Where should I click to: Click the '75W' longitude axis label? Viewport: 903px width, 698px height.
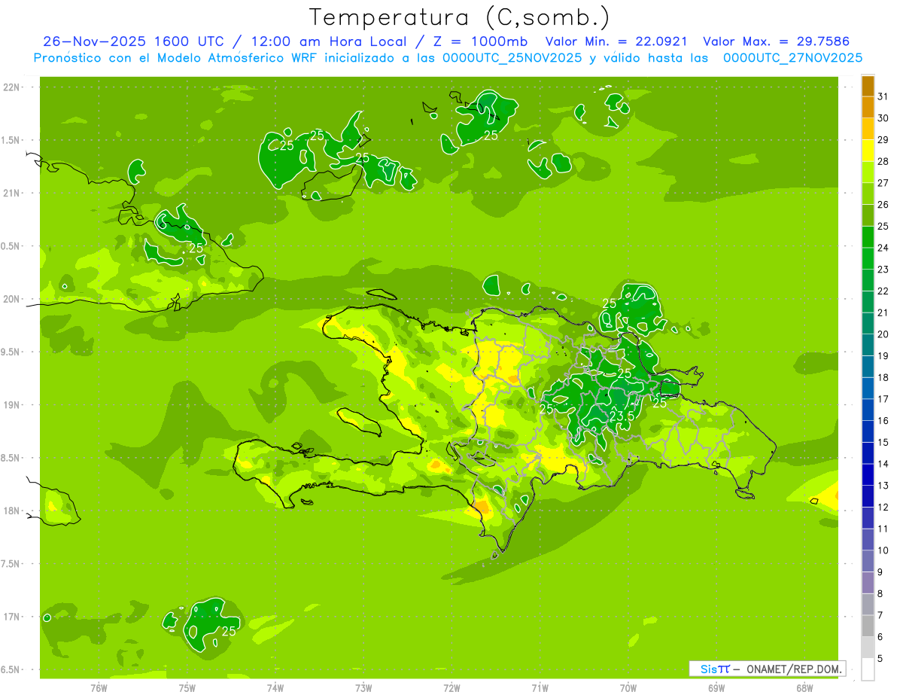[187, 687]
